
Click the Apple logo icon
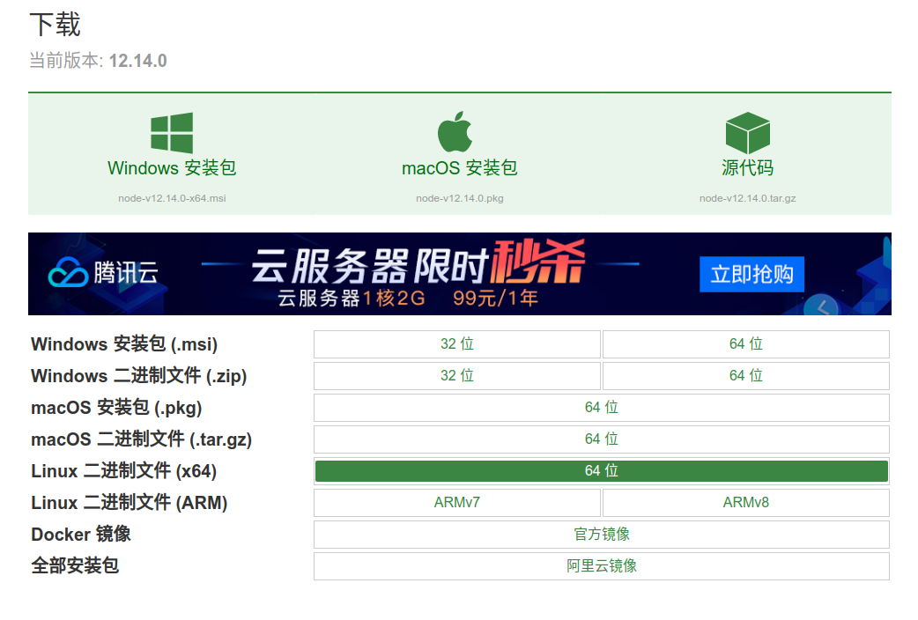[455, 132]
